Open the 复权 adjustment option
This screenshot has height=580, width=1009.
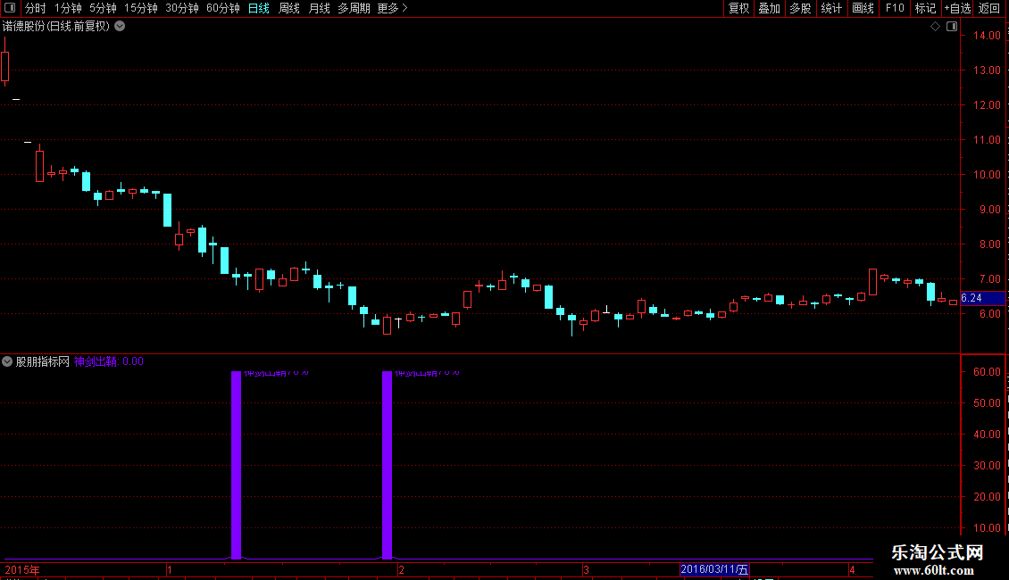tap(738, 8)
